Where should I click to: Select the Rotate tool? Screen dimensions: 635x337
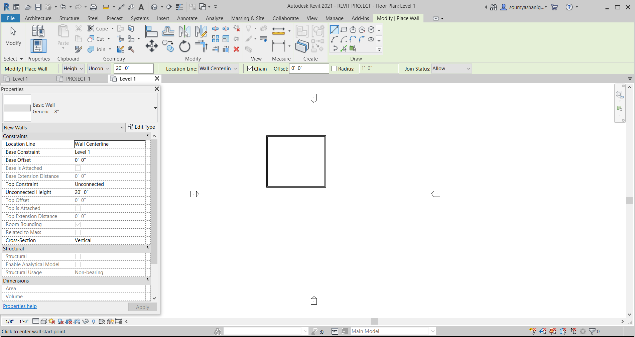[x=184, y=46]
